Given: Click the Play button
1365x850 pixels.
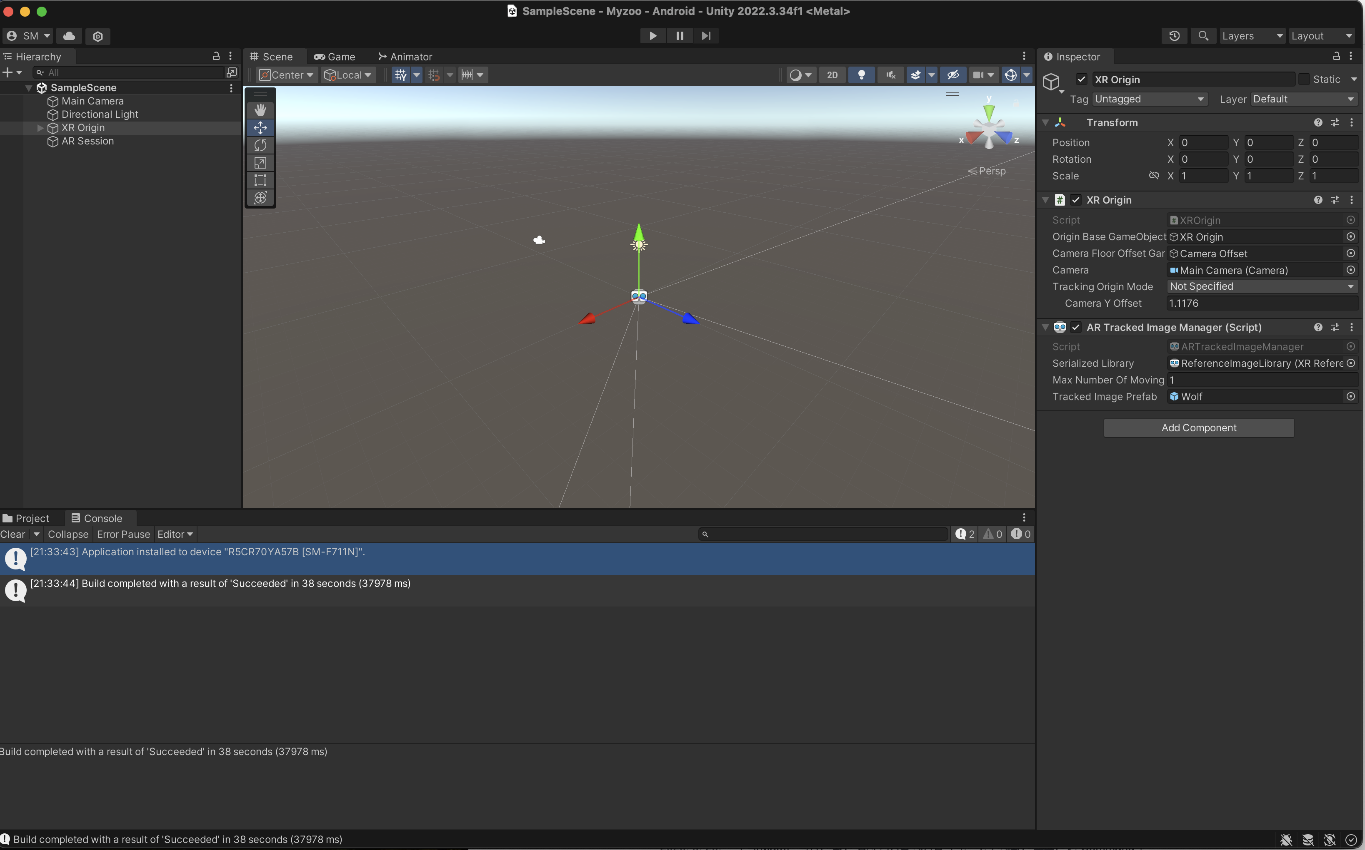Looking at the screenshot, I should tap(652, 36).
